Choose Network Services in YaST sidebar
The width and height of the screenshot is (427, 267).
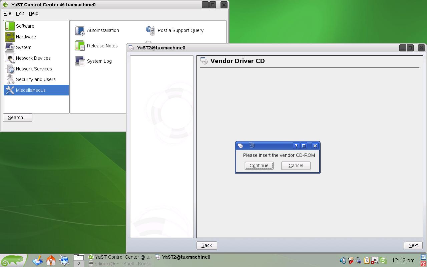coord(36,69)
